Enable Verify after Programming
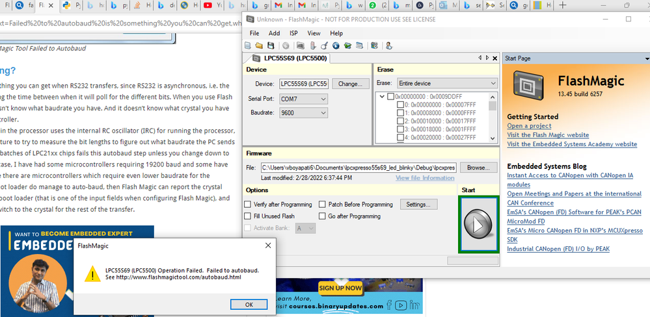 247,205
